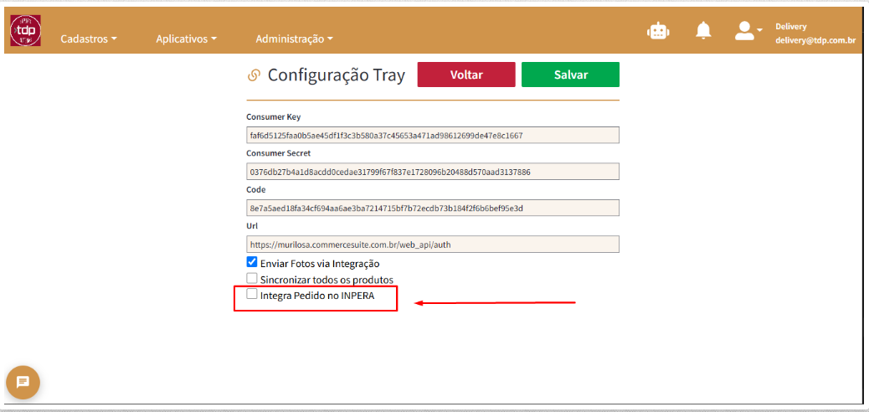Click into the Url field
This screenshot has height=412, width=869.
tap(433, 245)
